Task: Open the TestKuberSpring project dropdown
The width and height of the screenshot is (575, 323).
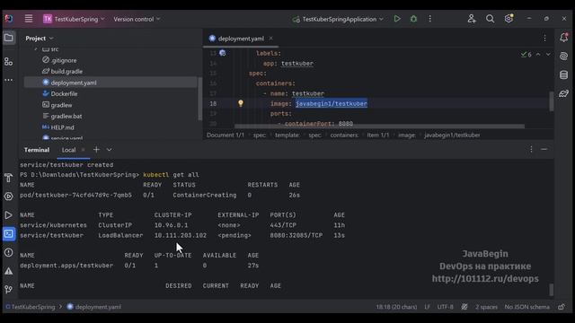Action: tap(74, 19)
